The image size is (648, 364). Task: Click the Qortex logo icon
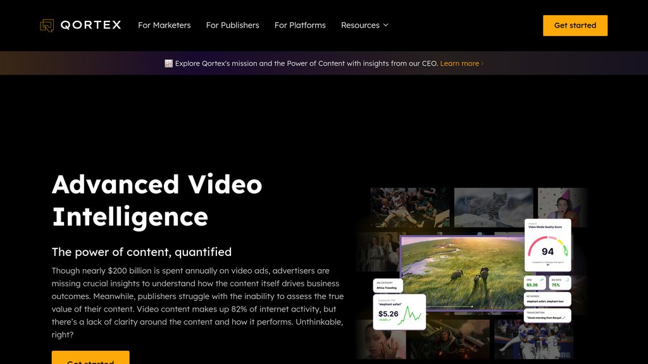coord(47,25)
